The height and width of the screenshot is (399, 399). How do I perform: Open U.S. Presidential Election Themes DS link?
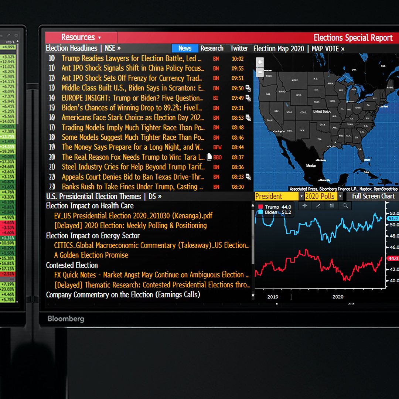(x=104, y=196)
